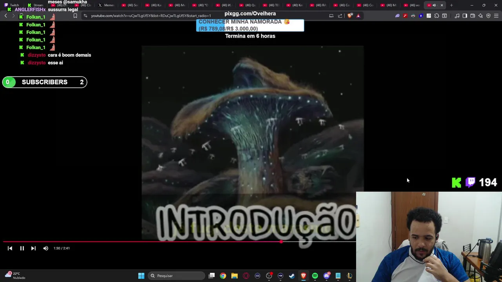This screenshot has width=502, height=282.
Task: Bookmark this page with bookmark icon
Action: pos(75,16)
